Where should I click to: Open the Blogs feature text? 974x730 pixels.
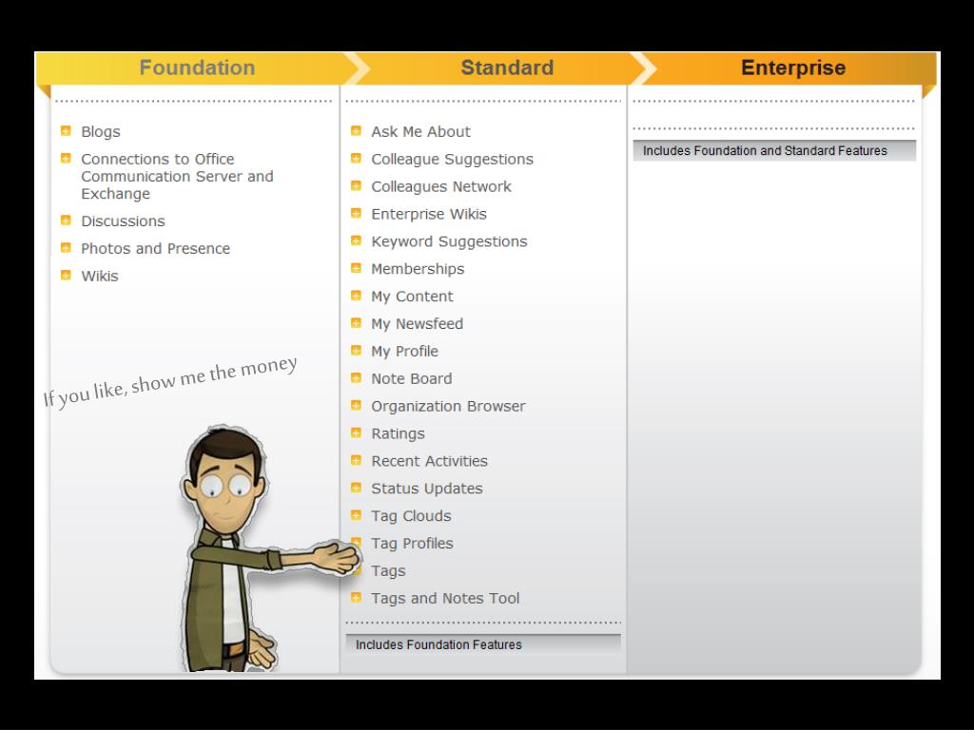[x=101, y=131]
